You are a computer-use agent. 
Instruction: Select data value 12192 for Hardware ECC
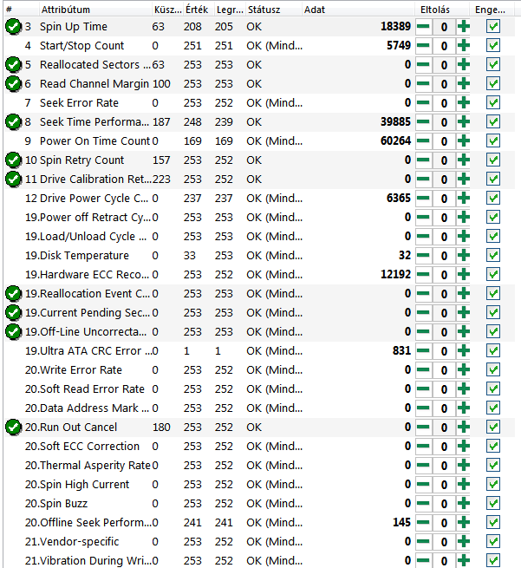(x=395, y=275)
